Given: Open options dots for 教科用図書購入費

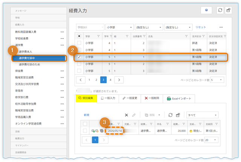Looking at the screenshot, I should (62, 32).
